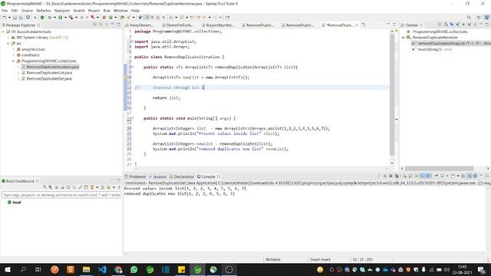Toggle Hide Non-Public Members in Outline toolbar
This screenshot has width=491, height=276.
(463, 25)
